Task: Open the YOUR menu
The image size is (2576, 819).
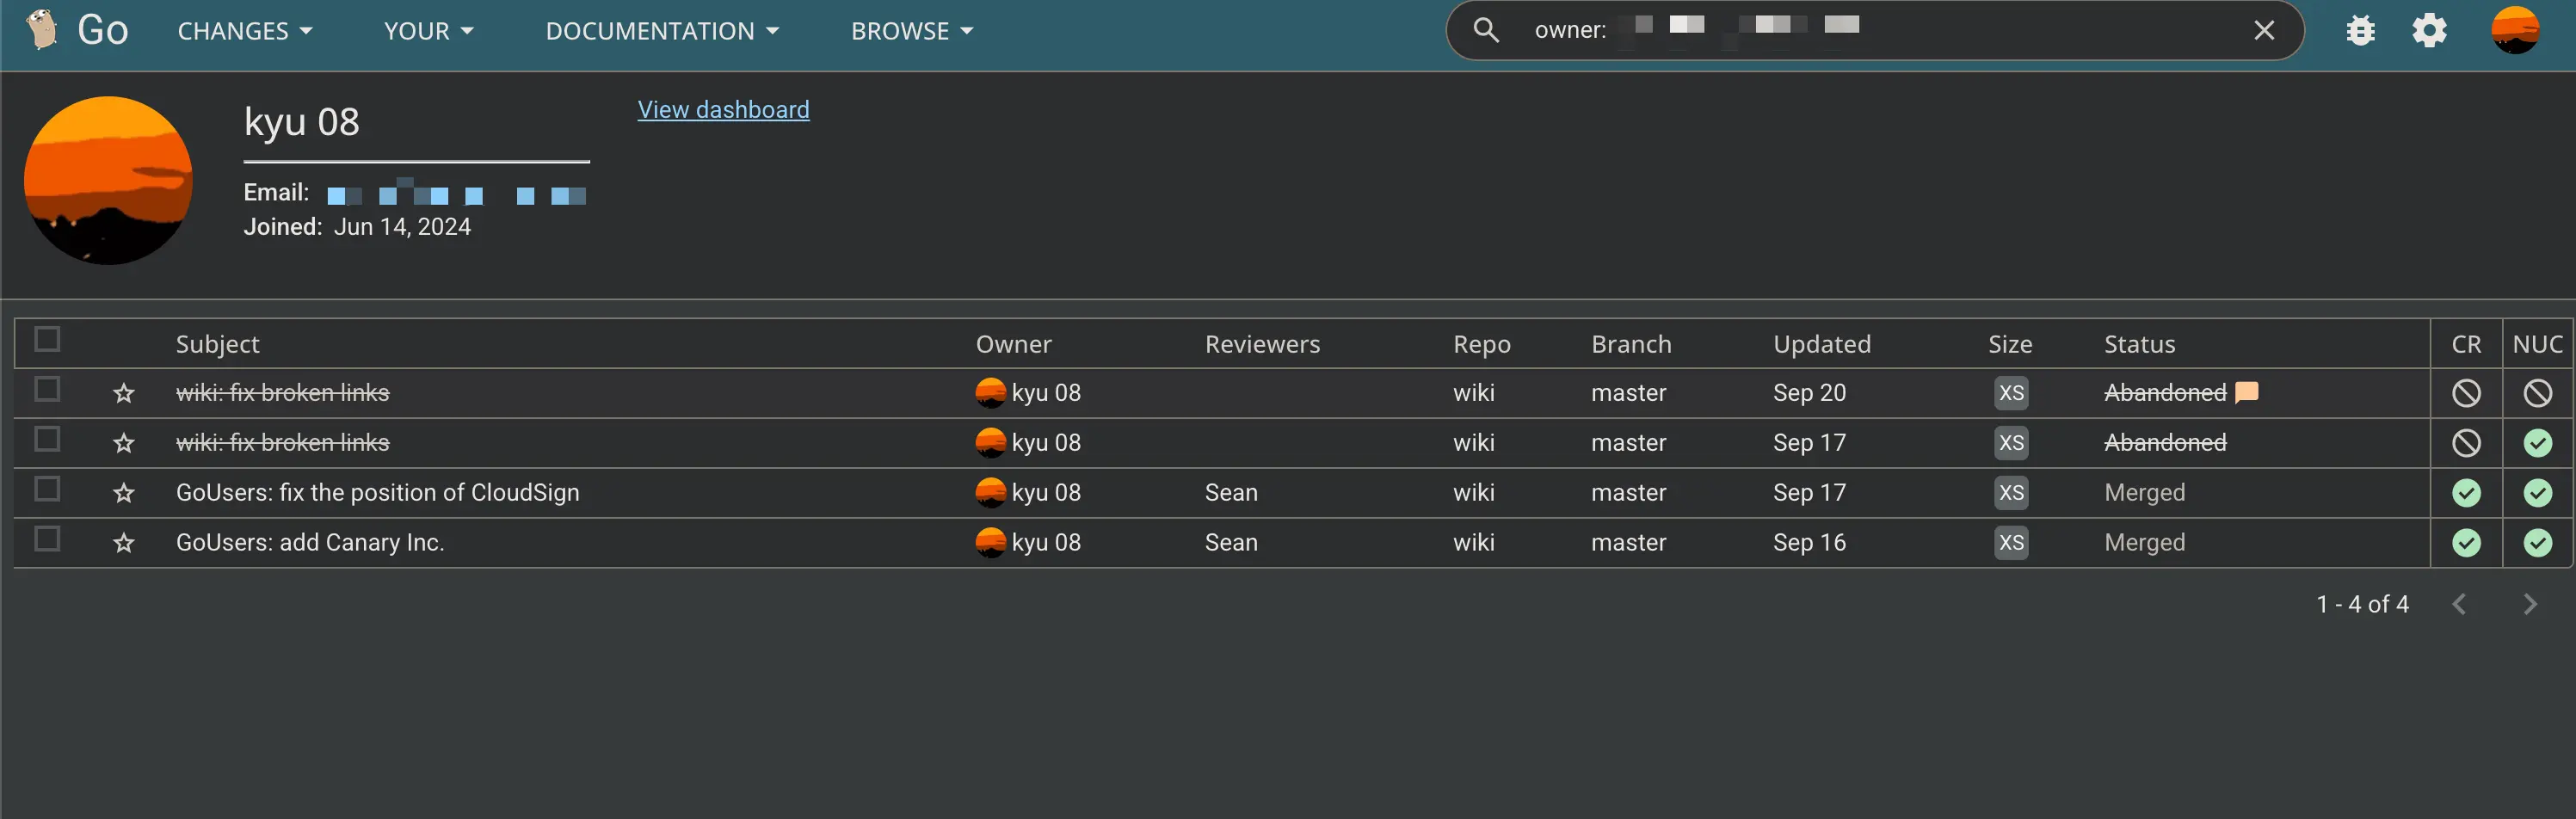Action: point(426,30)
